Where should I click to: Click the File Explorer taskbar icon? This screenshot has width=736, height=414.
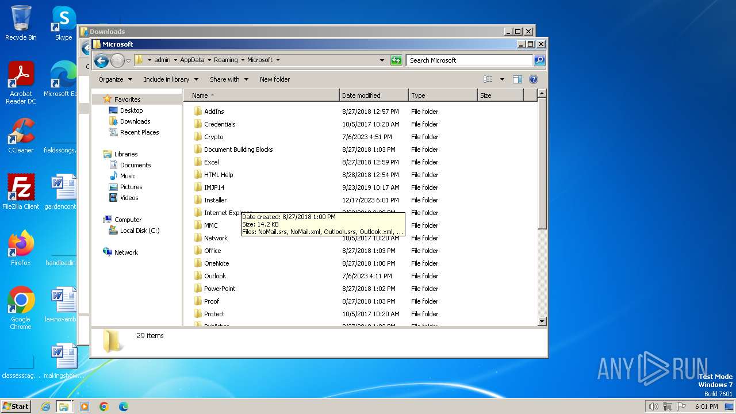[x=64, y=407]
